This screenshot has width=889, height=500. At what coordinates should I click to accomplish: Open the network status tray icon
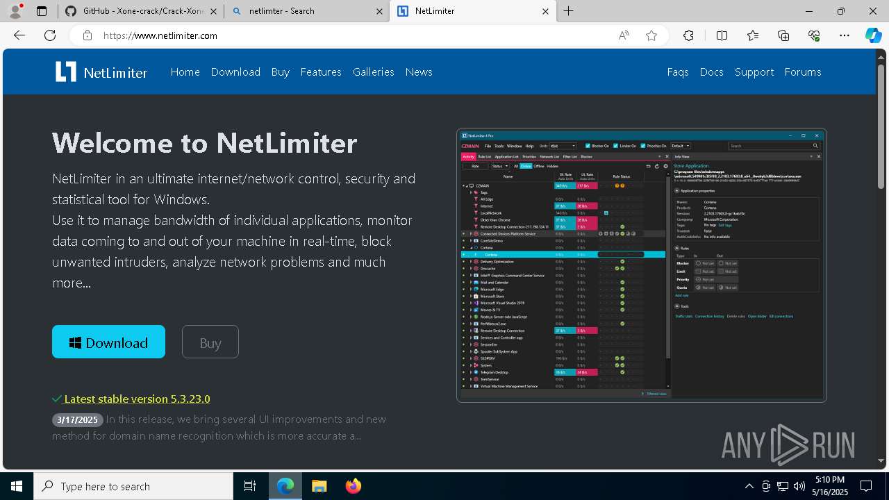click(x=783, y=486)
